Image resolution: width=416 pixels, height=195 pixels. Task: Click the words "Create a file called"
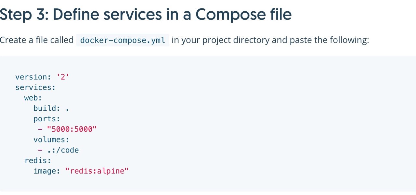[37, 40]
